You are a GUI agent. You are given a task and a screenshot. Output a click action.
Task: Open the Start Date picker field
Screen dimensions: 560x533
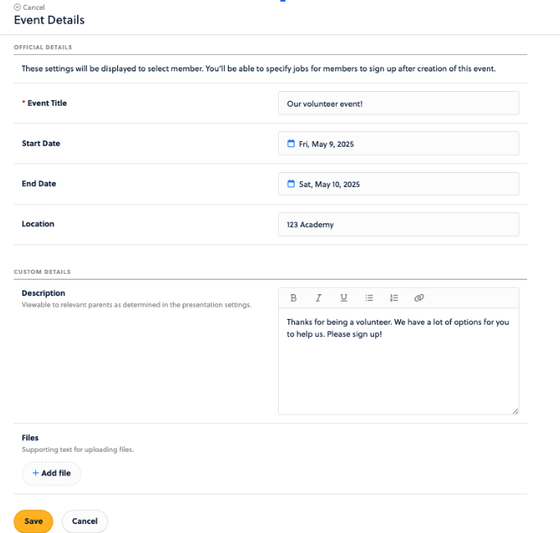click(398, 143)
